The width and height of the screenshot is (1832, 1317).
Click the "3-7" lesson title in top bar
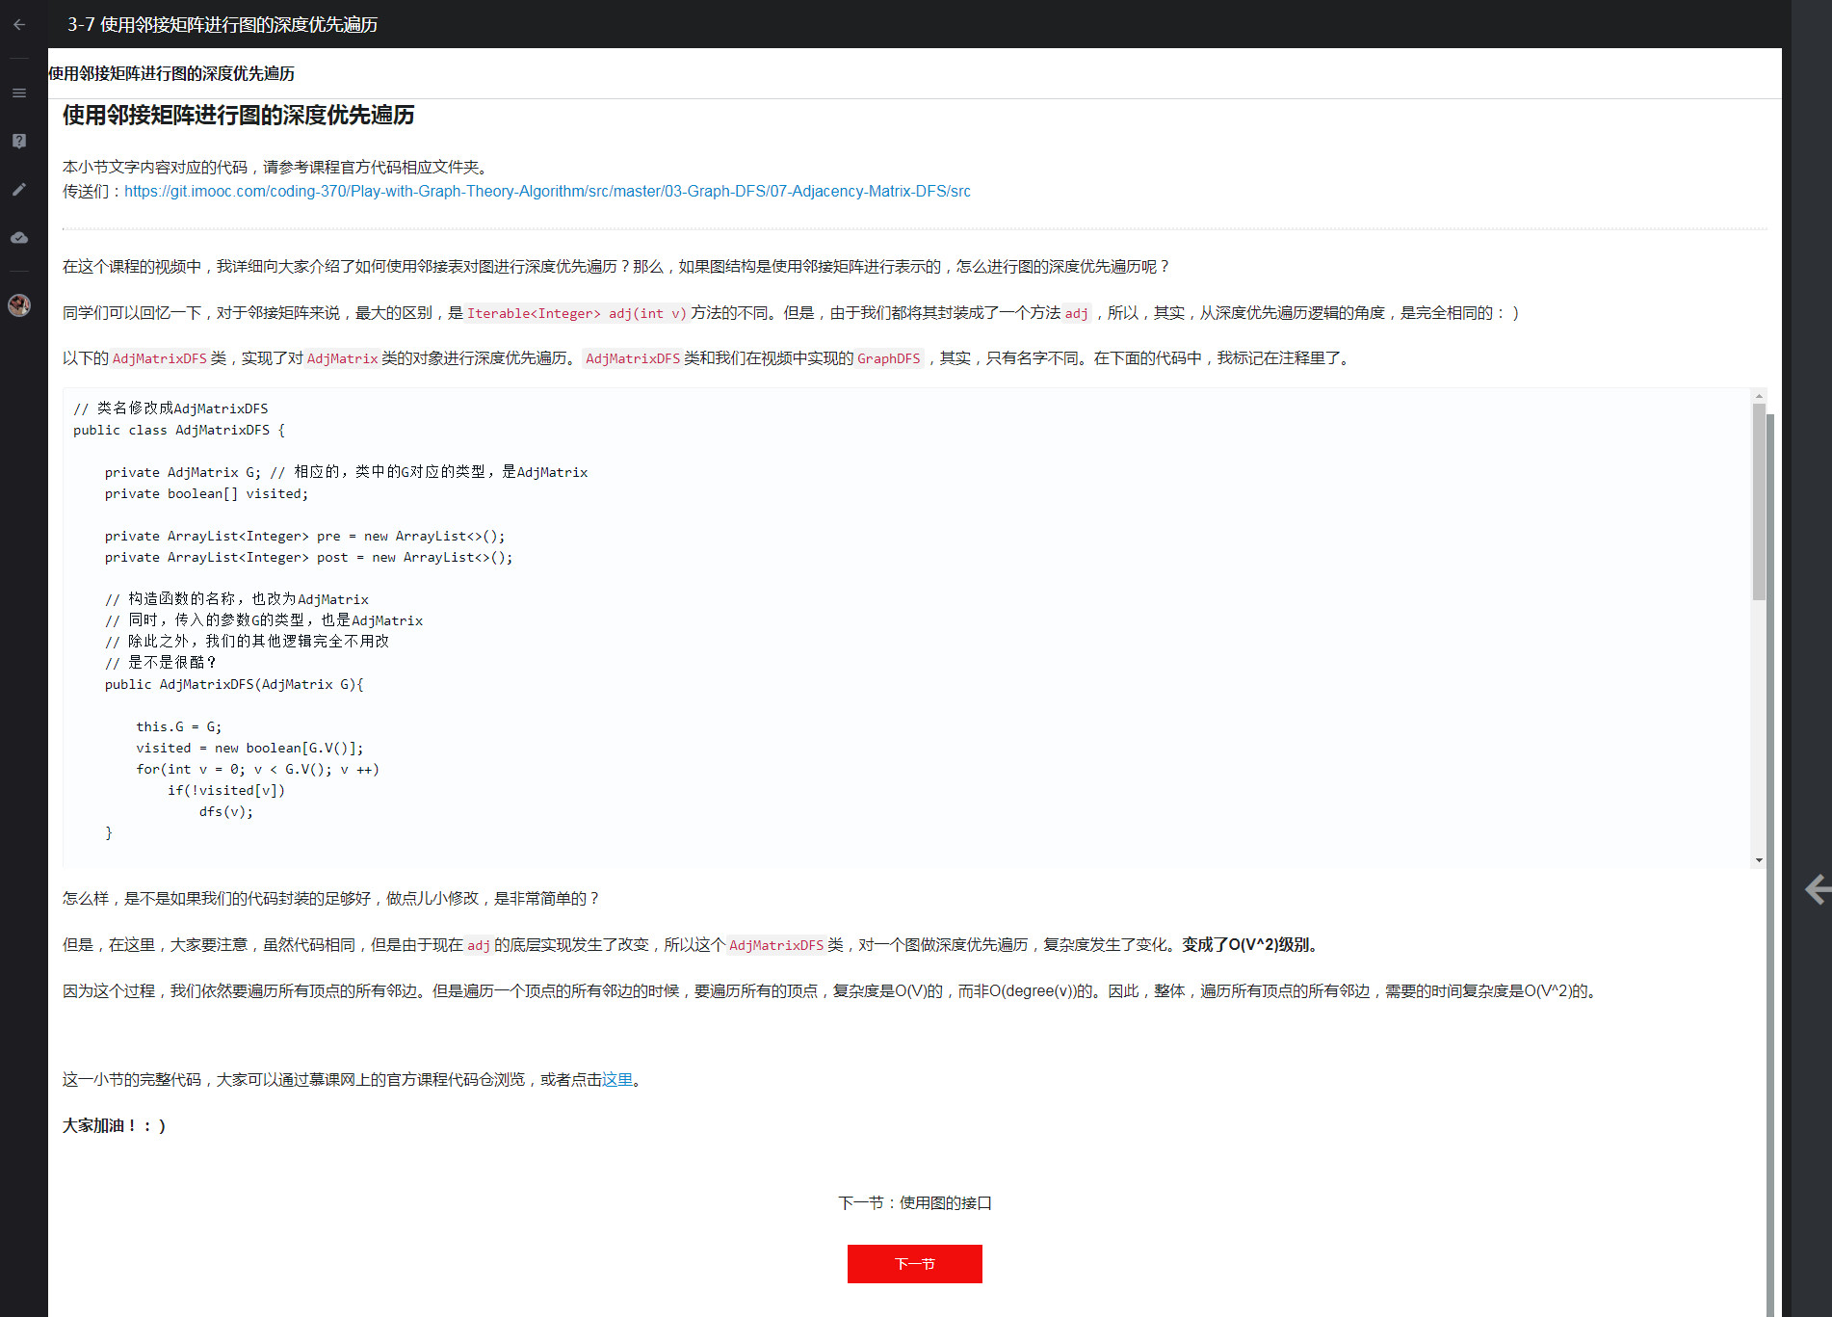pos(222,24)
